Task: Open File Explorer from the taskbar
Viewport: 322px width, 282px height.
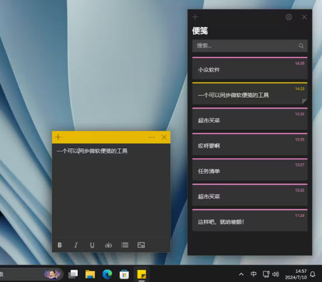Action: tap(90, 274)
